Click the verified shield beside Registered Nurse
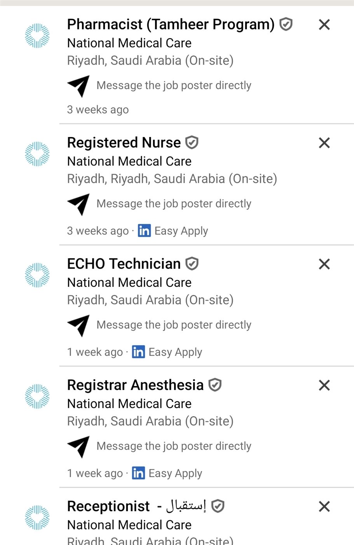354x545 pixels. point(192,142)
